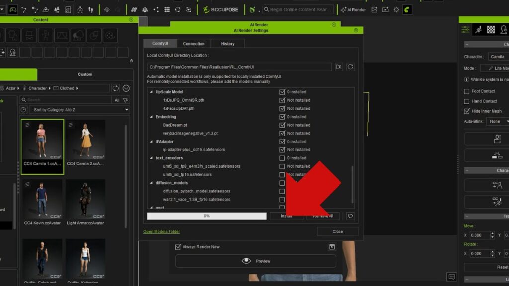
Task: Collapse the UpScale Model tree group
Action: tap(151, 92)
